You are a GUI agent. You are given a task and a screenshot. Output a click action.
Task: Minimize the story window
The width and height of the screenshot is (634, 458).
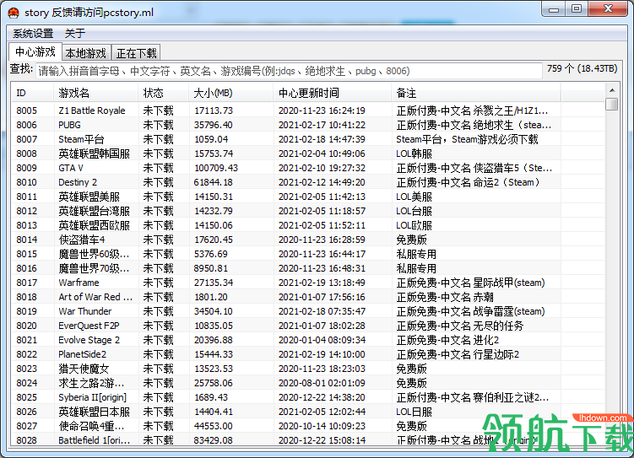pyautogui.click(x=554, y=9)
